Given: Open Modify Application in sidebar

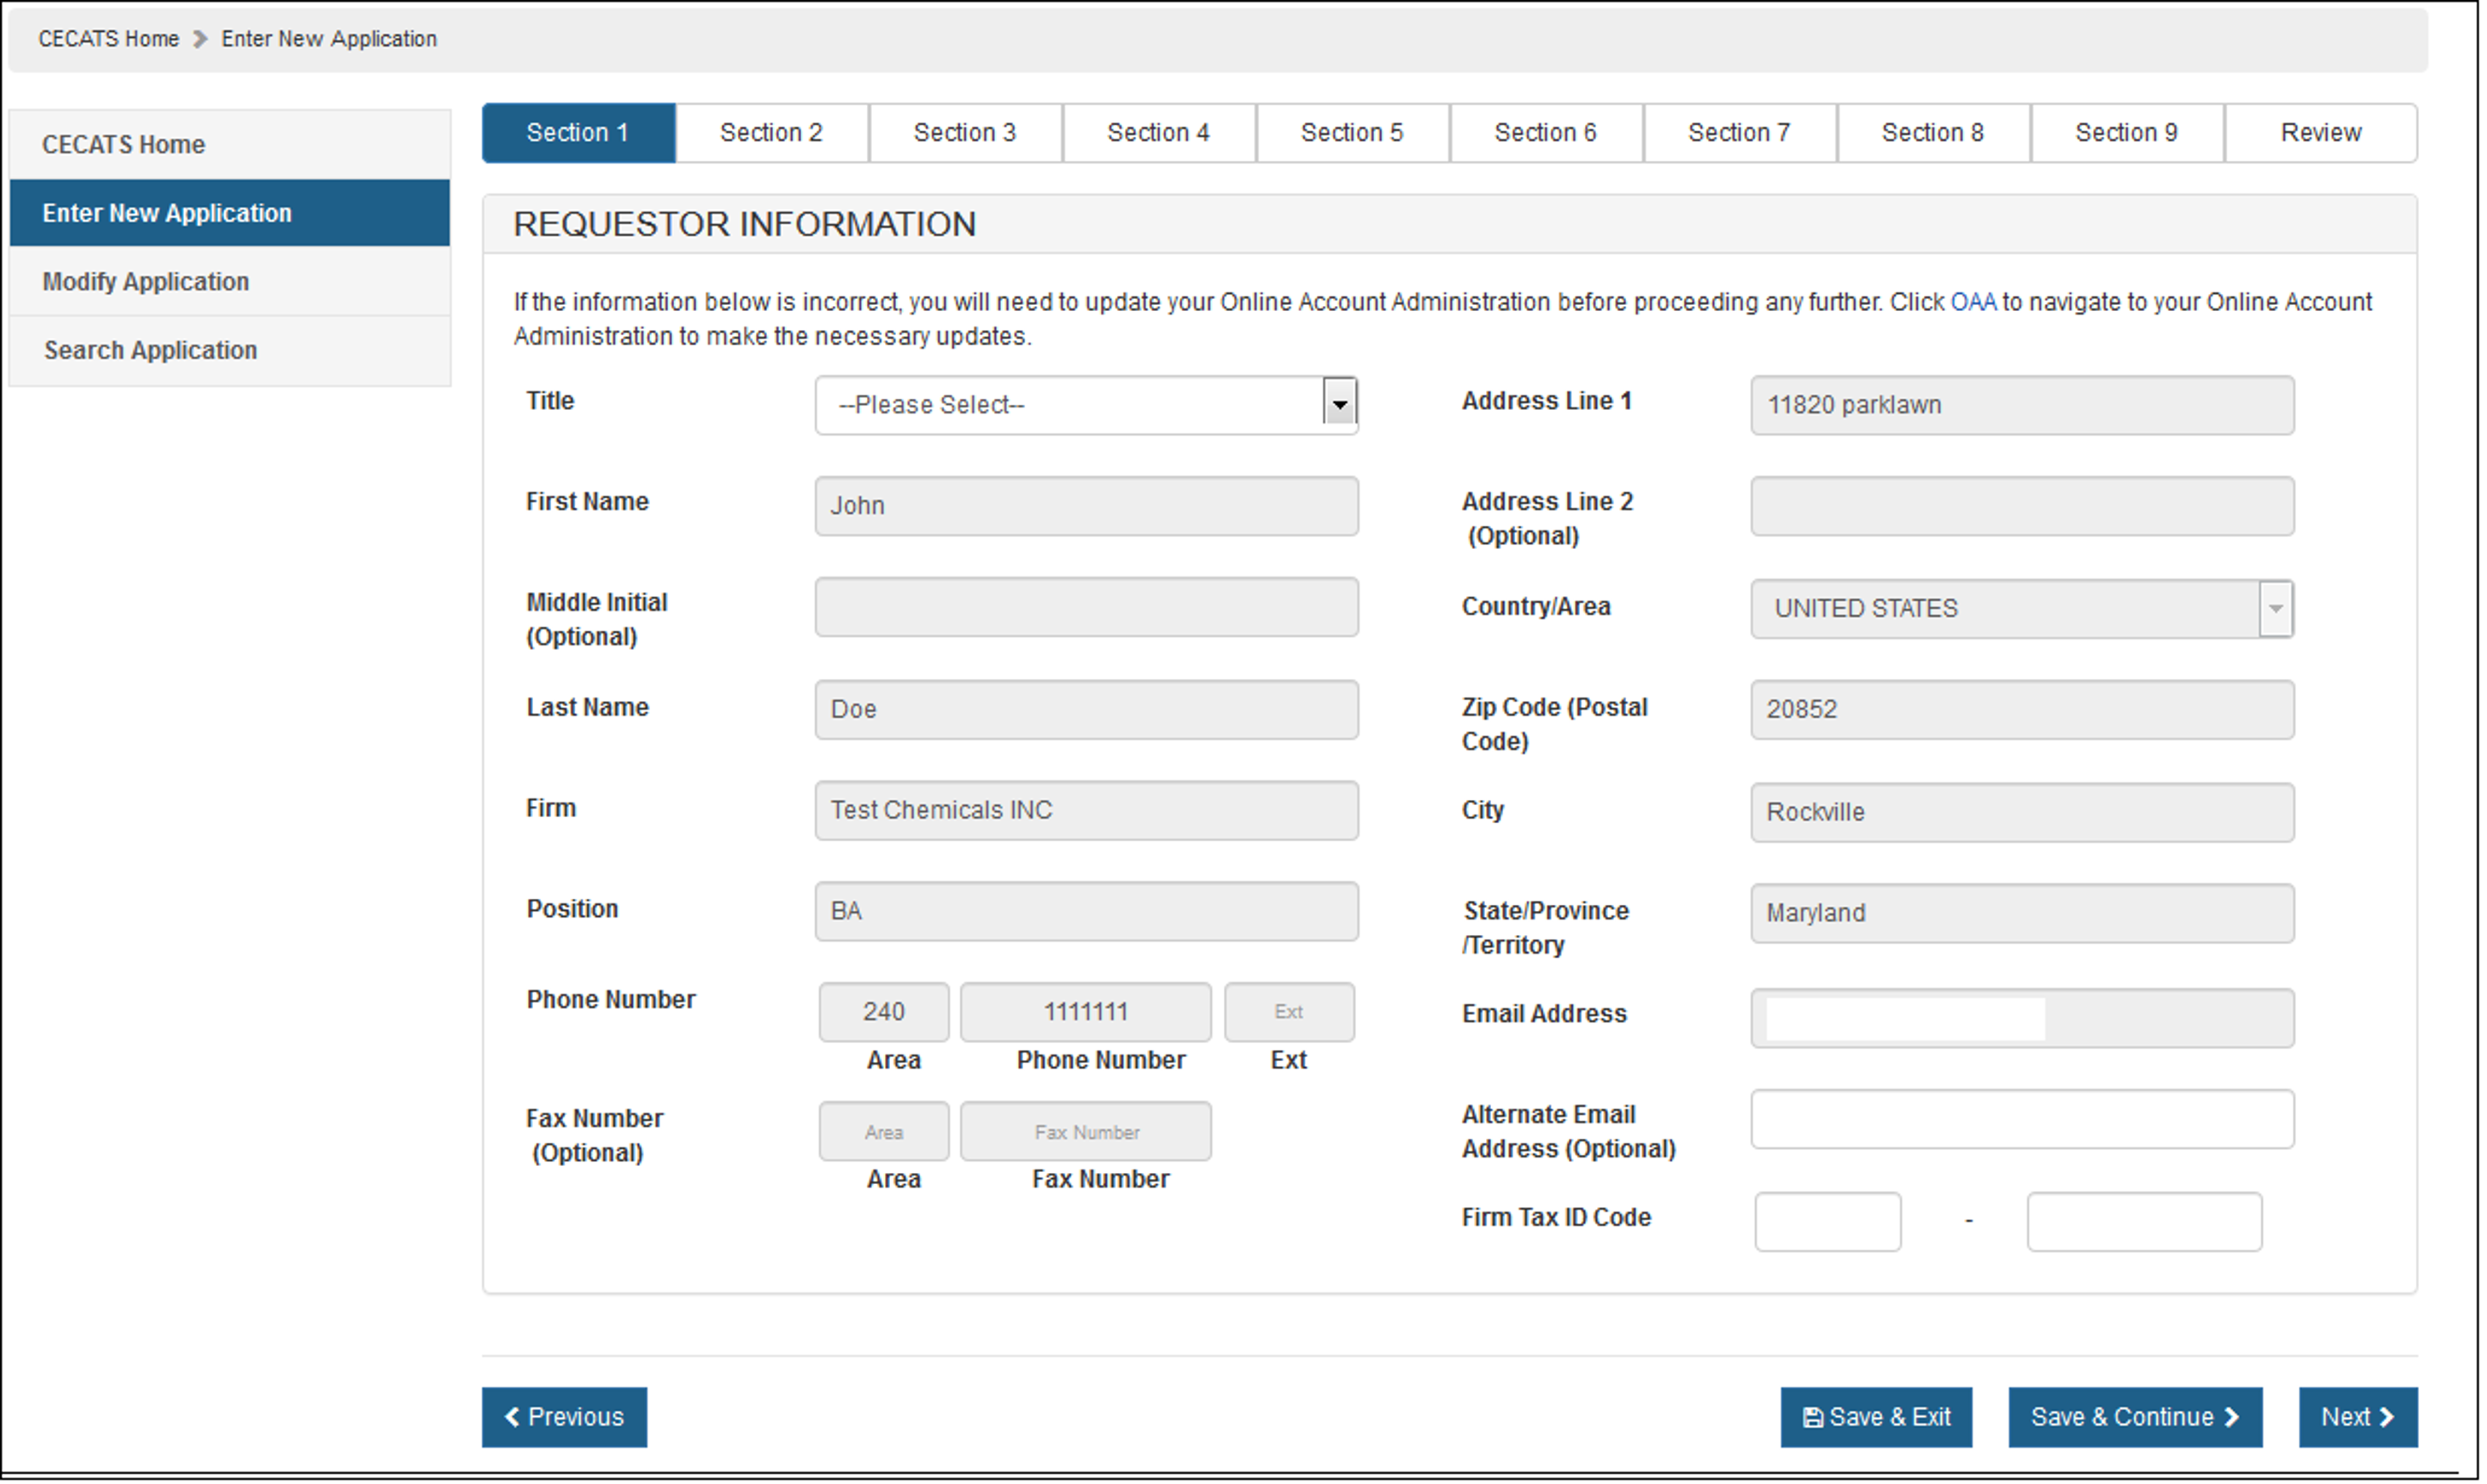Looking at the screenshot, I should tap(146, 282).
